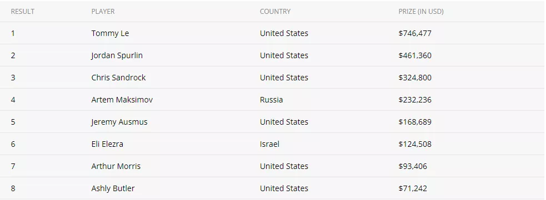Click the PRIZE (IN USD) column header
The width and height of the screenshot is (546, 200).
(421, 12)
